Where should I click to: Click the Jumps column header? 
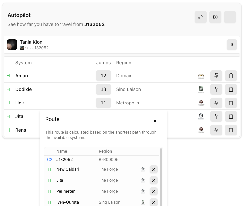[103, 63]
